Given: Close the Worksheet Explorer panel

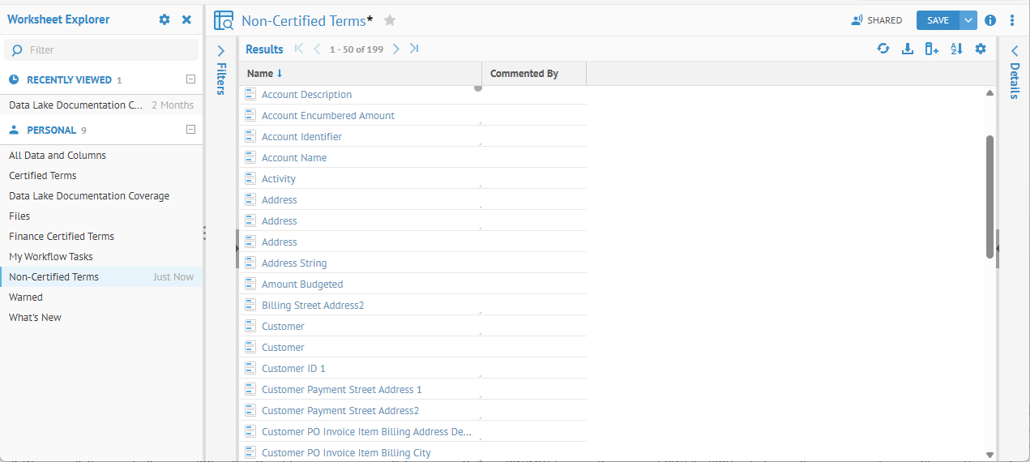Looking at the screenshot, I should tap(186, 19).
